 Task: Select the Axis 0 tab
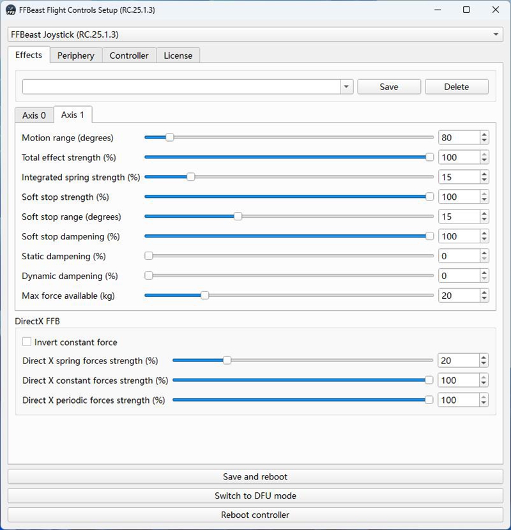click(x=34, y=116)
